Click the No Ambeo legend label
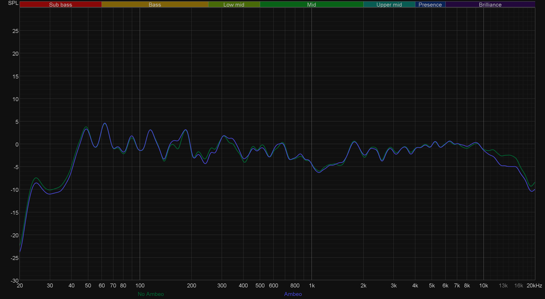545x299 pixels. tap(151, 294)
